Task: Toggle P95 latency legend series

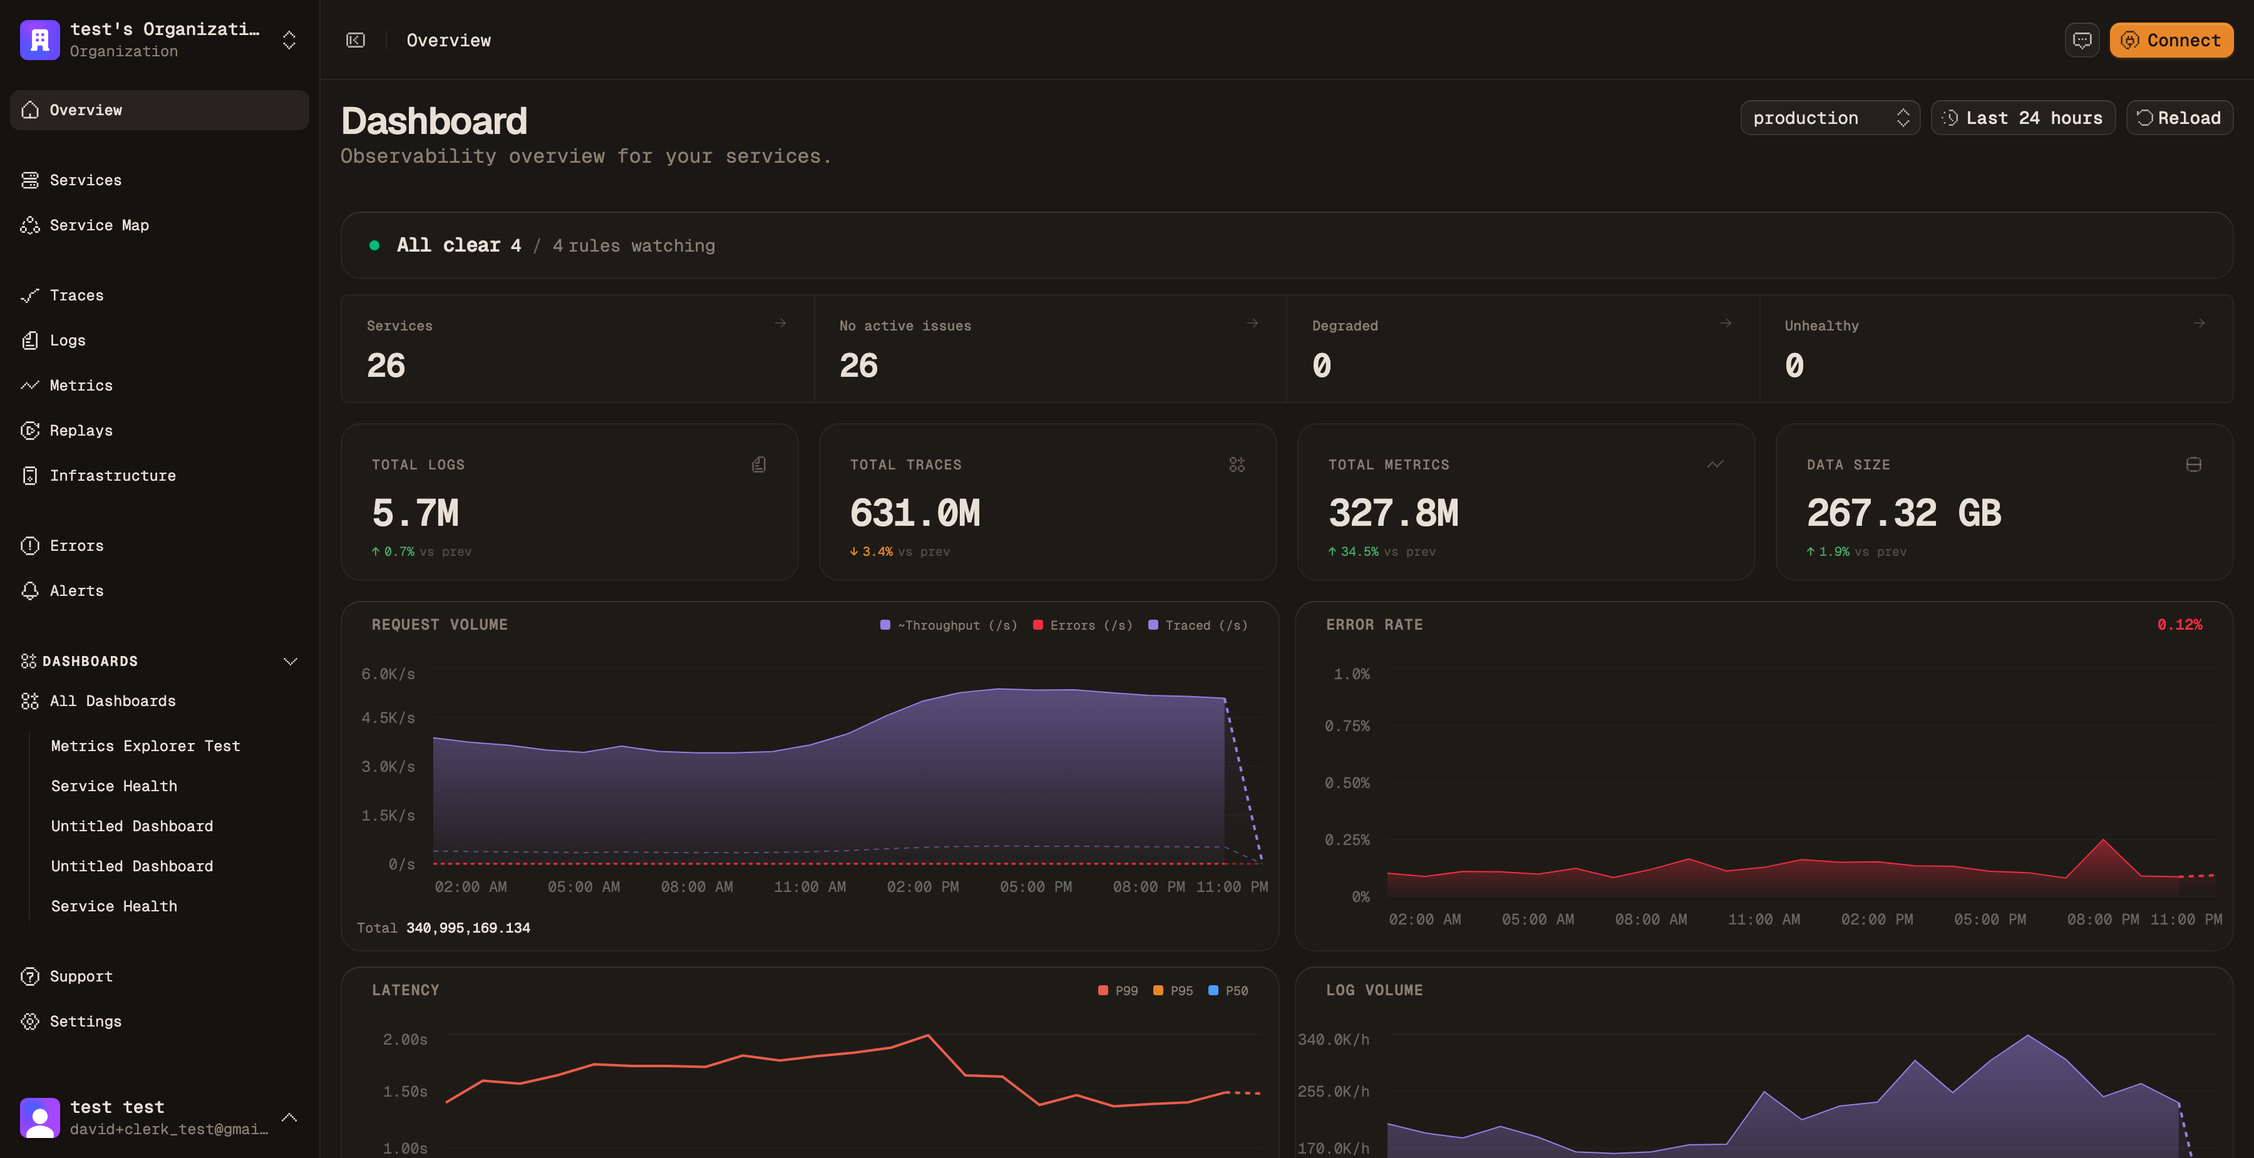Action: [1173, 991]
